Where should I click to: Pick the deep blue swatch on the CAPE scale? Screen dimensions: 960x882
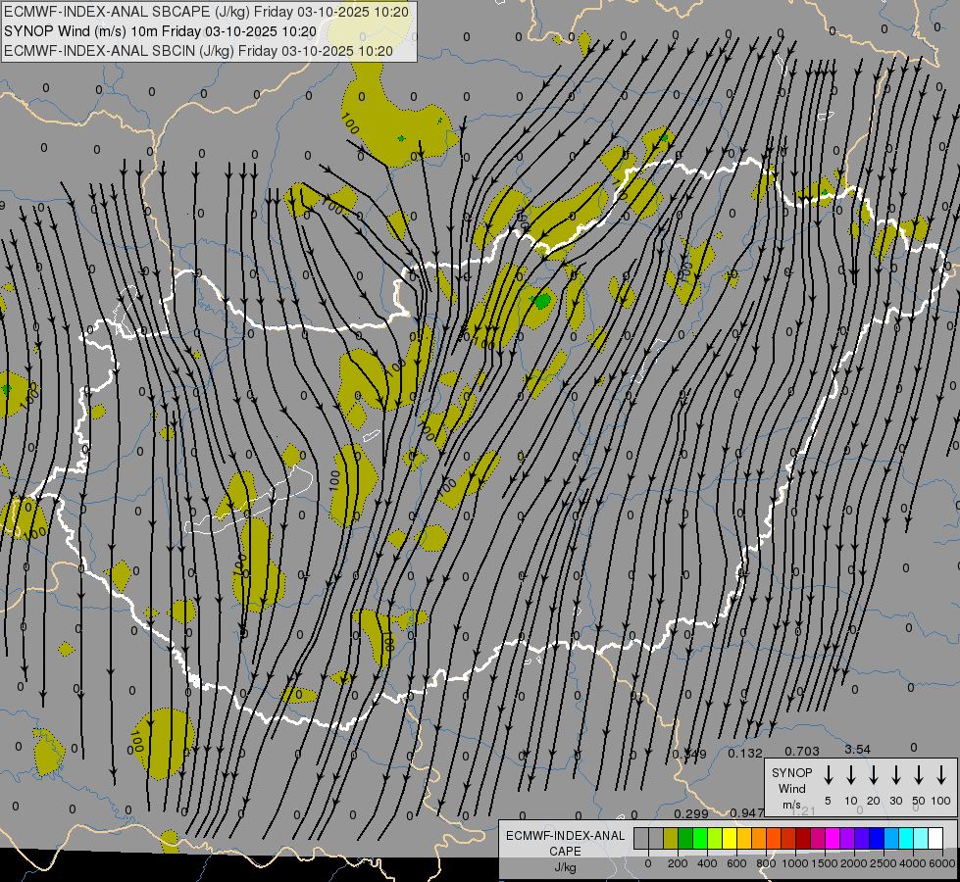(x=876, y=838)
